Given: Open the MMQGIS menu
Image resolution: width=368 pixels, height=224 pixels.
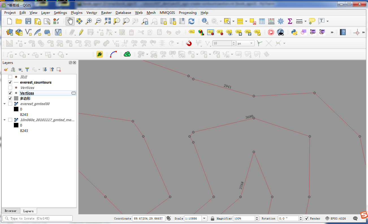Looking at the screenshot, I should click(167, 13).
